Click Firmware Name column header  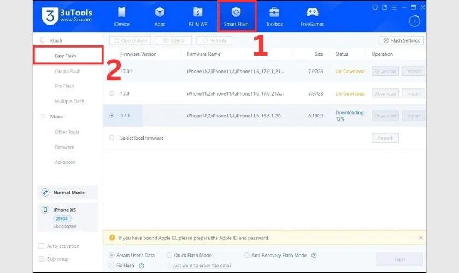pyautogui.click(x=203, y=54)
